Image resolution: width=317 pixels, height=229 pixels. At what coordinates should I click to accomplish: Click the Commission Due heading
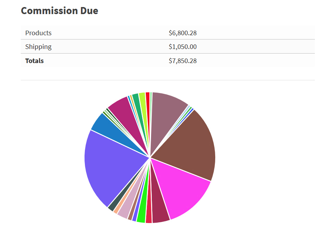(x=59, y=11)
